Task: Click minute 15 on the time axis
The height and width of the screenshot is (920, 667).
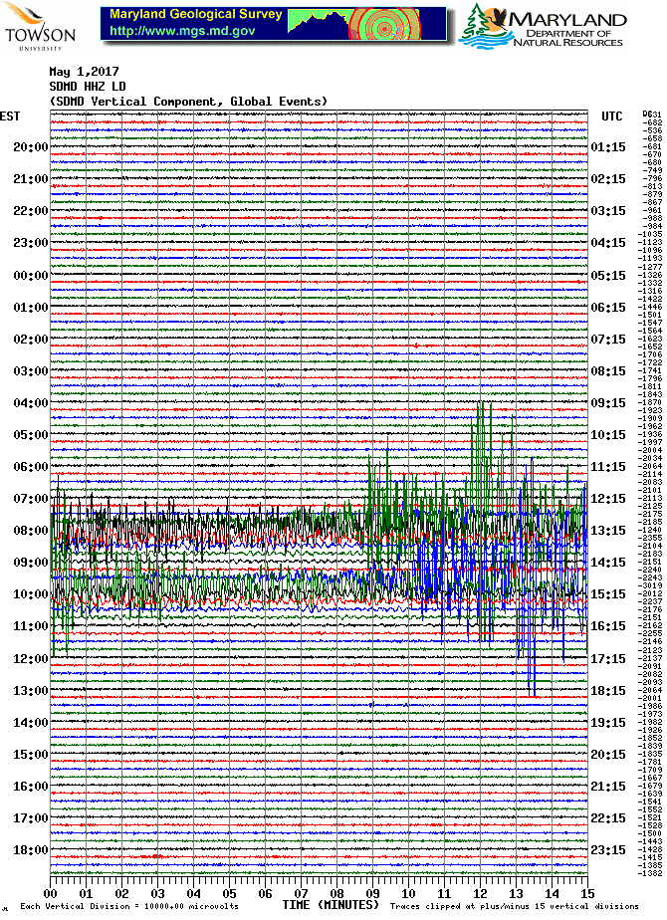Action: (586, 893)
